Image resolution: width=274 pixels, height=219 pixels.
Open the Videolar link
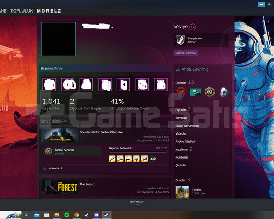[181, 133]
